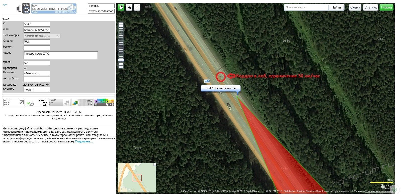Select the ruler distance measuring tool
The image size is (401, 194).
pos(137,8)
